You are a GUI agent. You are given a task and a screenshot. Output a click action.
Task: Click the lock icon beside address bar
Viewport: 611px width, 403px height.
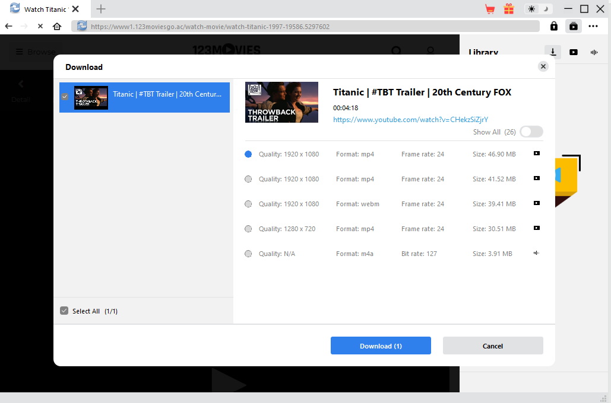click(x=553, y=26)
